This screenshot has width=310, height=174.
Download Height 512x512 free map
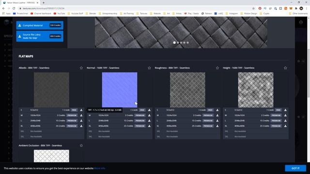285,110
